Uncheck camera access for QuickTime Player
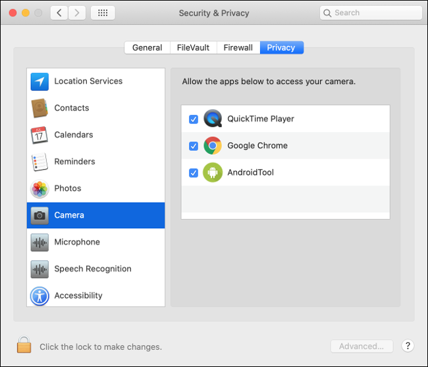Viewport: 428px width, 367px height. pos(194,119)
